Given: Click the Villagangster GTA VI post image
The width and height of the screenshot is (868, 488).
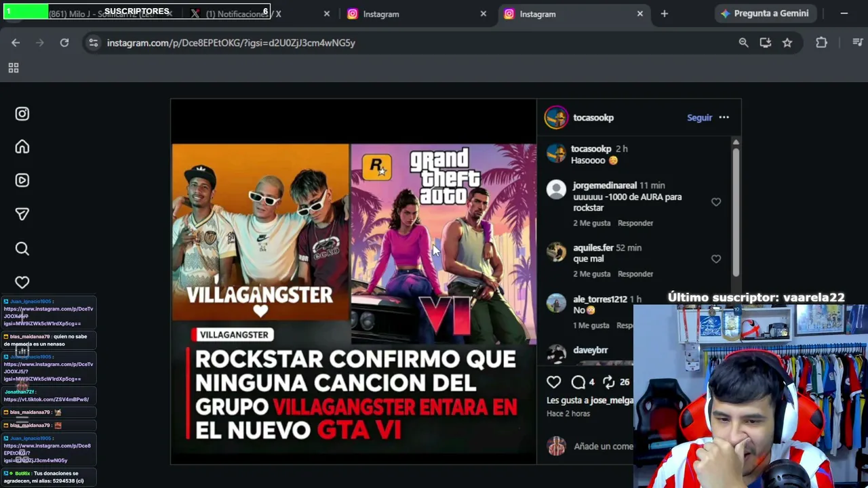Looking at the screenshot, I should [353, 282].
